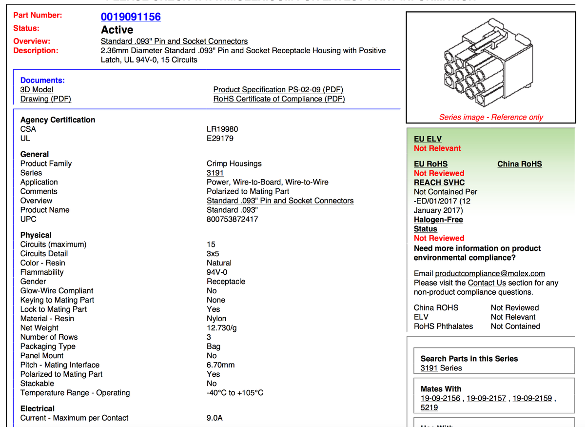Click the Number of Rows value 3
585x427 pixels.
(209, 337)
